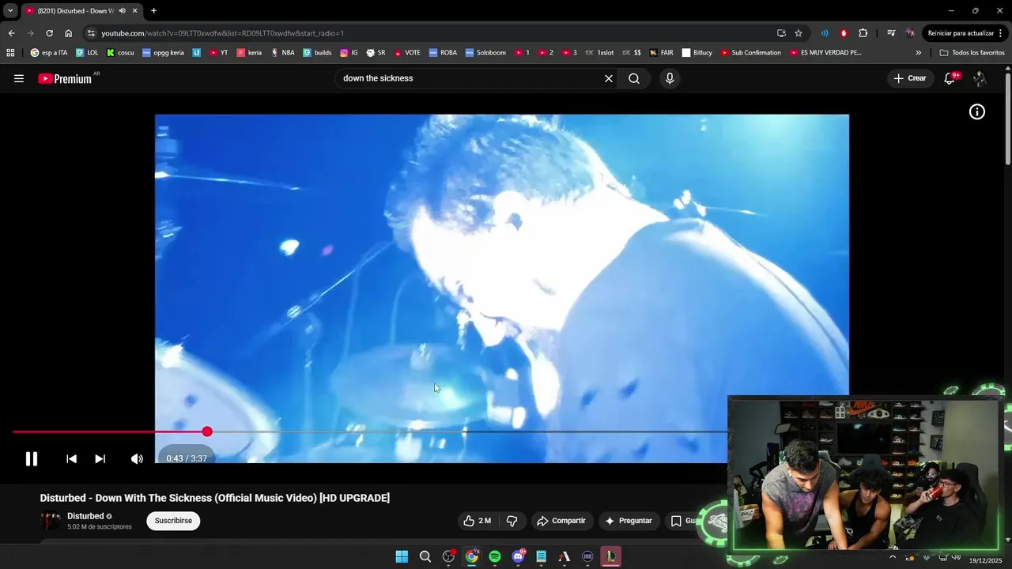This screenshot has height=569, width=1012.
Task: Open a new browser tab
Action: (153, 11)
